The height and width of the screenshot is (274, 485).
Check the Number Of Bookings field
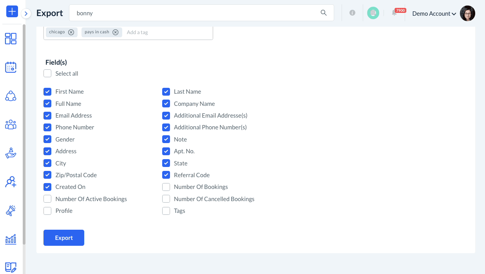click(166, 187)
